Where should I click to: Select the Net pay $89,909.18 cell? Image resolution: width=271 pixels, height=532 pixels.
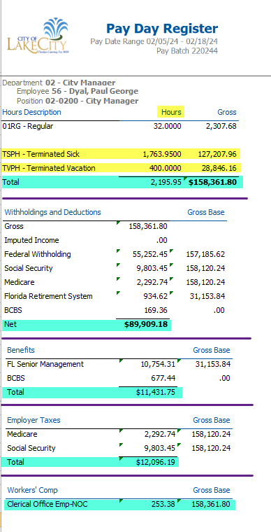pyautogui.click(x=146, y=324)
